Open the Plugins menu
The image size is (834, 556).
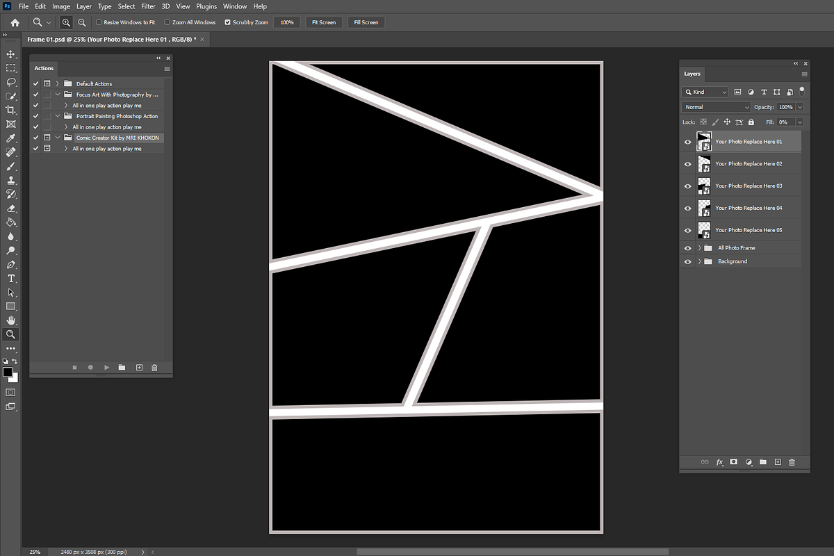206,6
